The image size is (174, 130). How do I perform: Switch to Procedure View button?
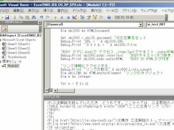coord(47,91)
